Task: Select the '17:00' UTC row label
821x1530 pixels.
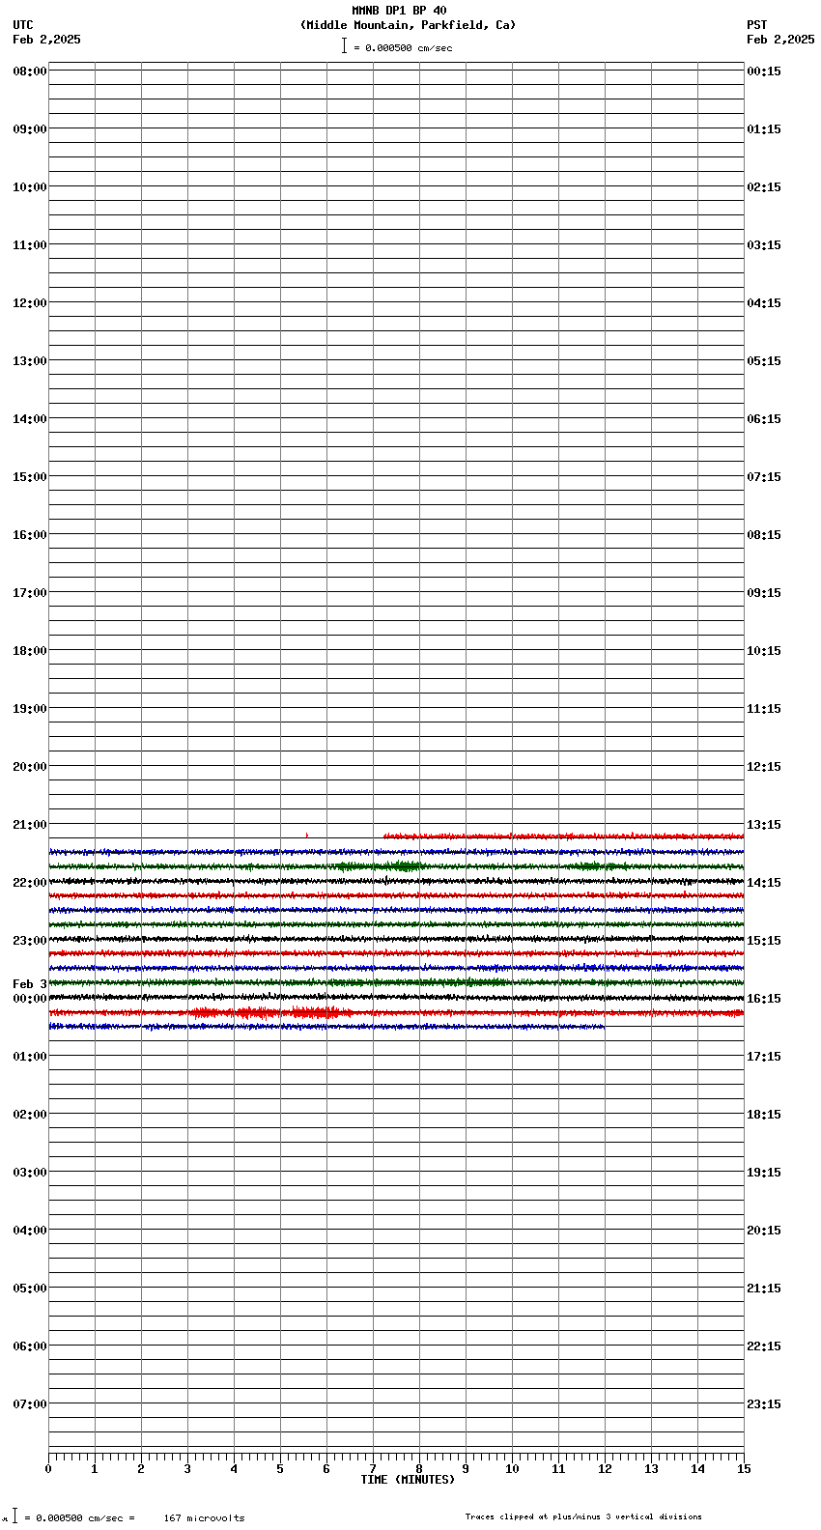Action: [x=29, y=593]
